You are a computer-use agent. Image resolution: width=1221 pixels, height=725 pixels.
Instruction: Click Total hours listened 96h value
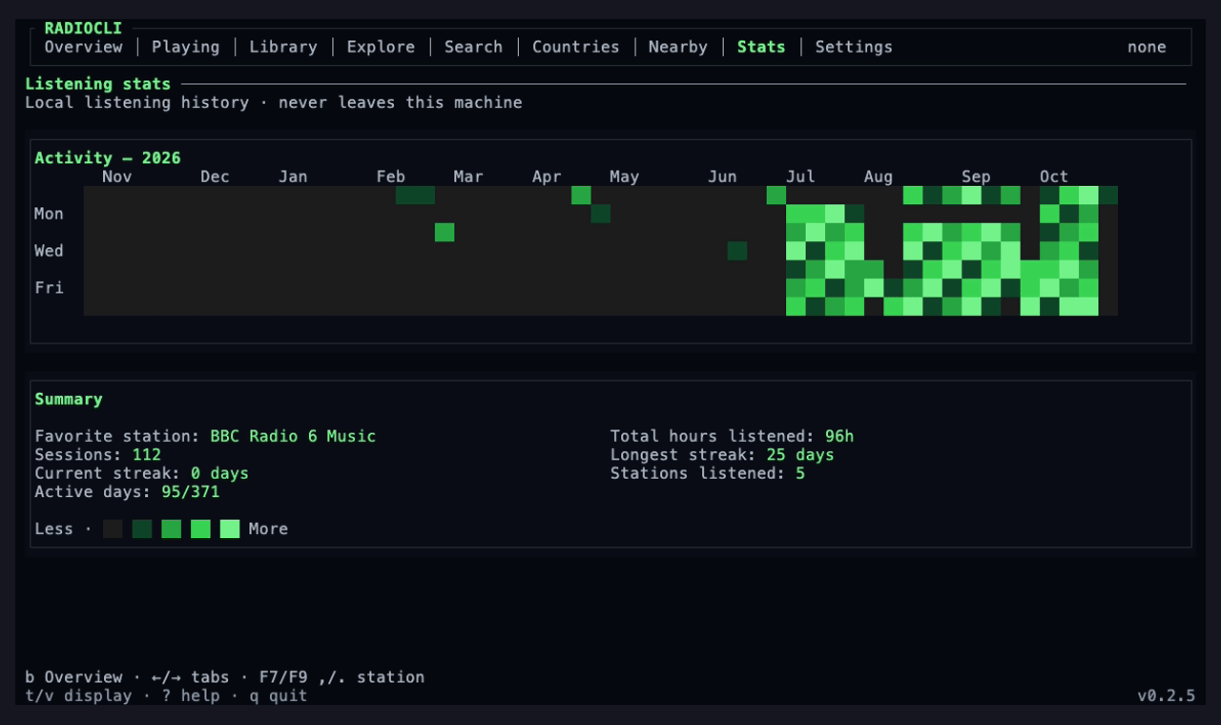839,436
